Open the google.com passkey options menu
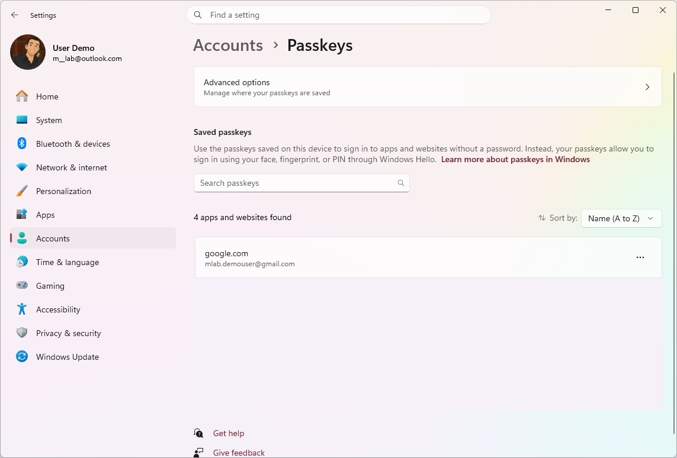The height and width of the screenshot is (458, 677). (640, 257)
